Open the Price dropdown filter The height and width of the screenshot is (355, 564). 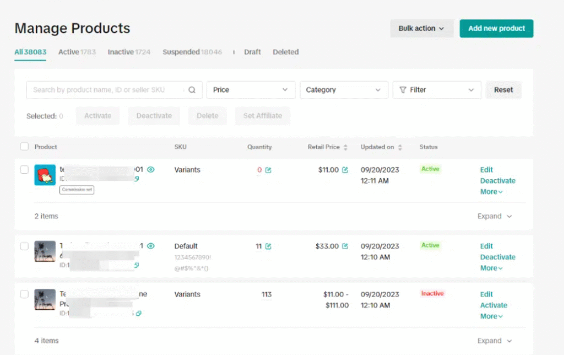251,89
